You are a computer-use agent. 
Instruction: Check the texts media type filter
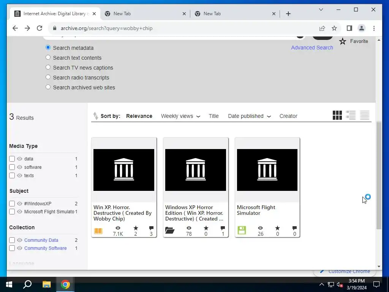(12, 176)
